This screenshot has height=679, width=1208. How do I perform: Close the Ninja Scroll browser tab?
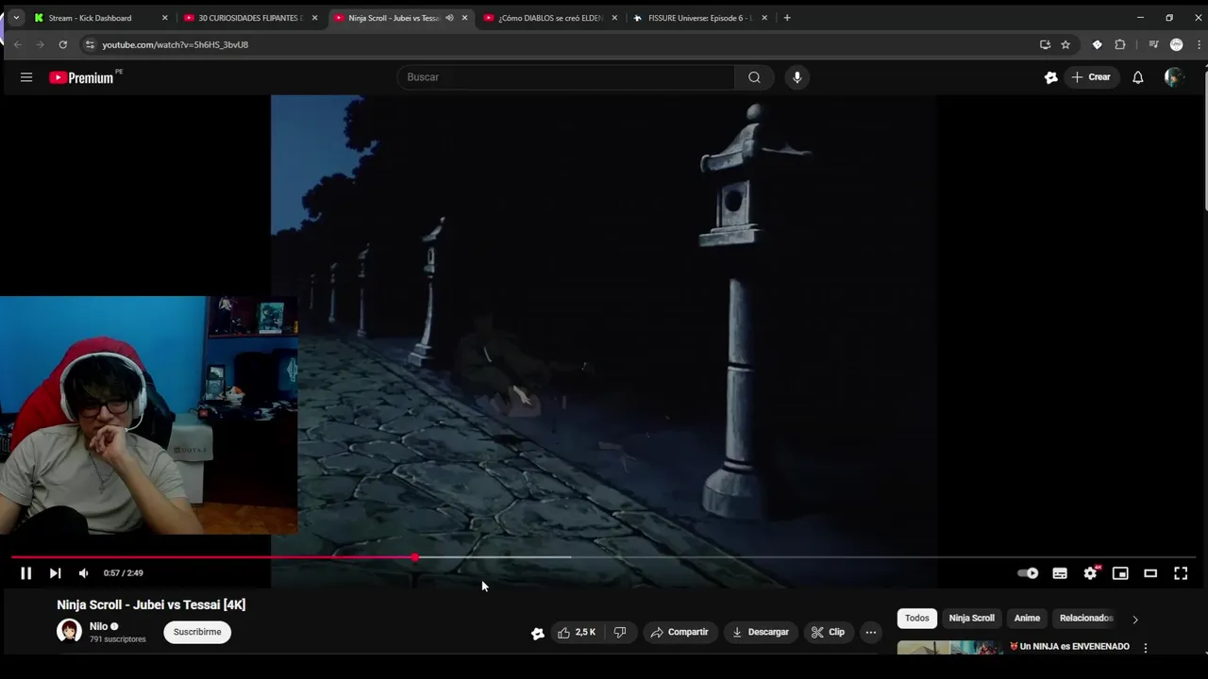464,18
